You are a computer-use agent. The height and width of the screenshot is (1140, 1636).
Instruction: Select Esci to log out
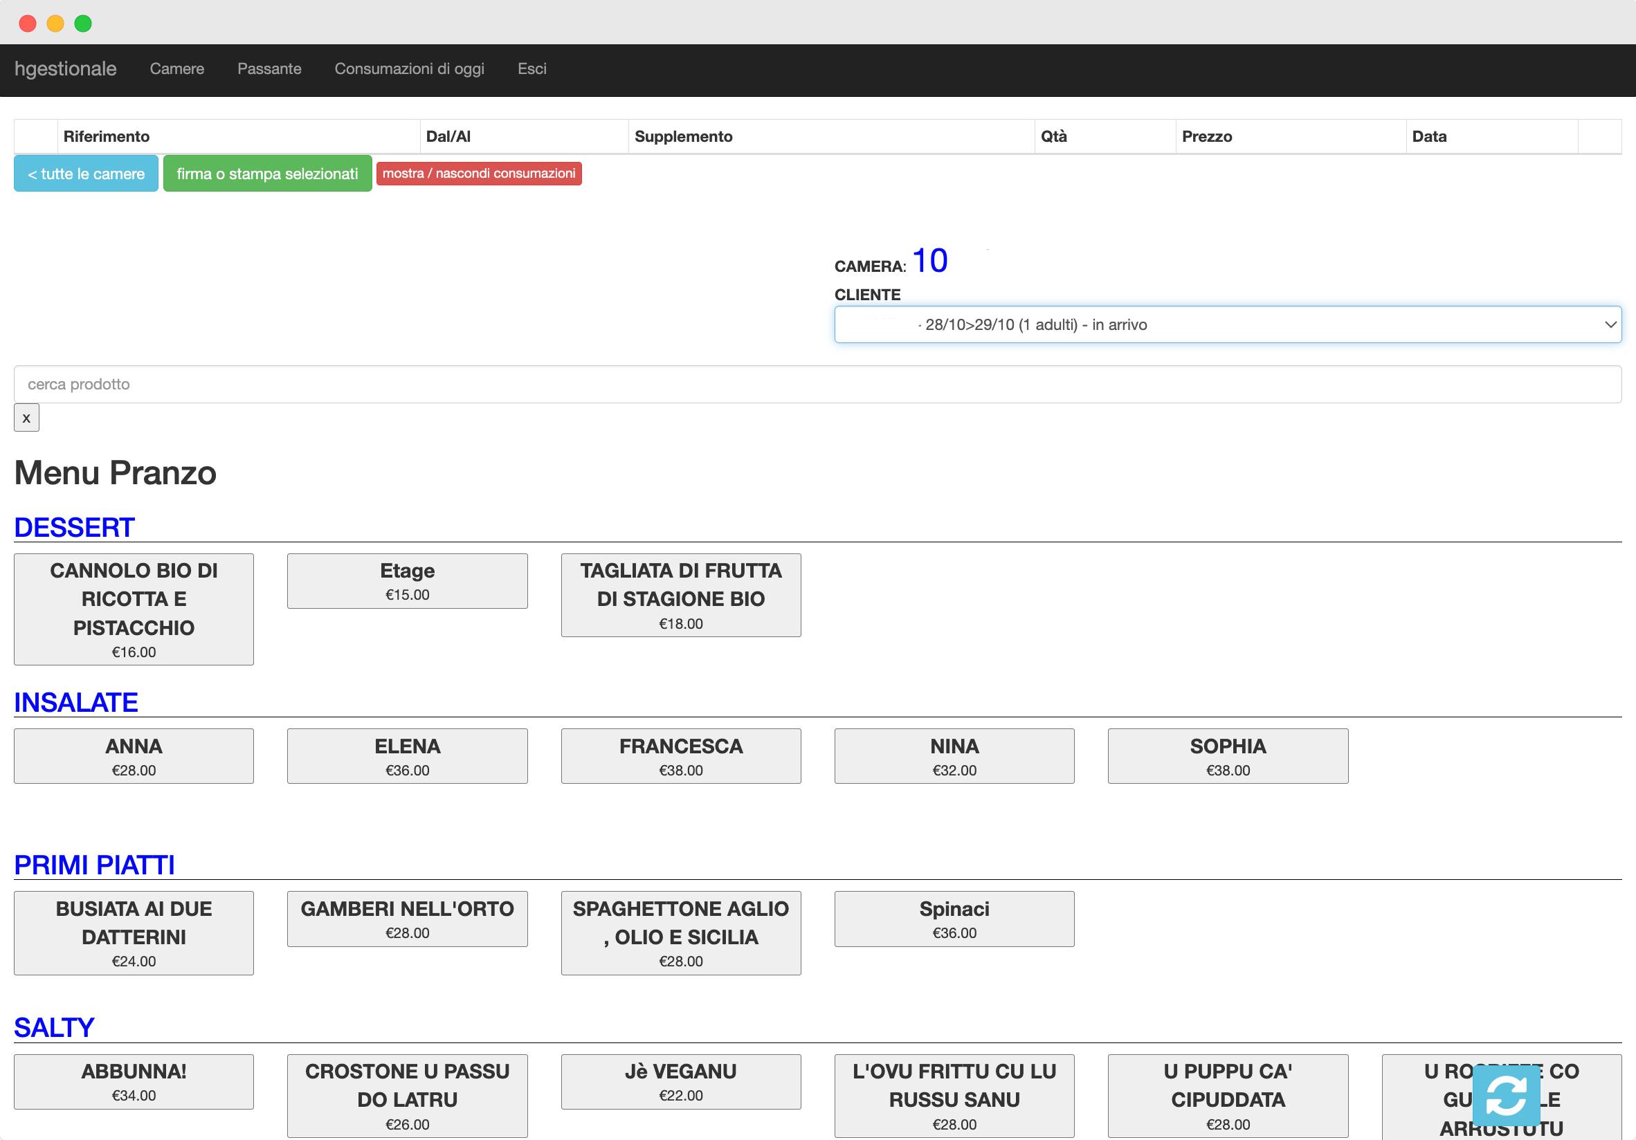pos(532,68)
